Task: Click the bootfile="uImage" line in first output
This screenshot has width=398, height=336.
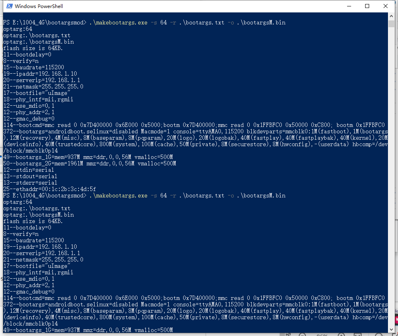Action: [x=37, y=93]
